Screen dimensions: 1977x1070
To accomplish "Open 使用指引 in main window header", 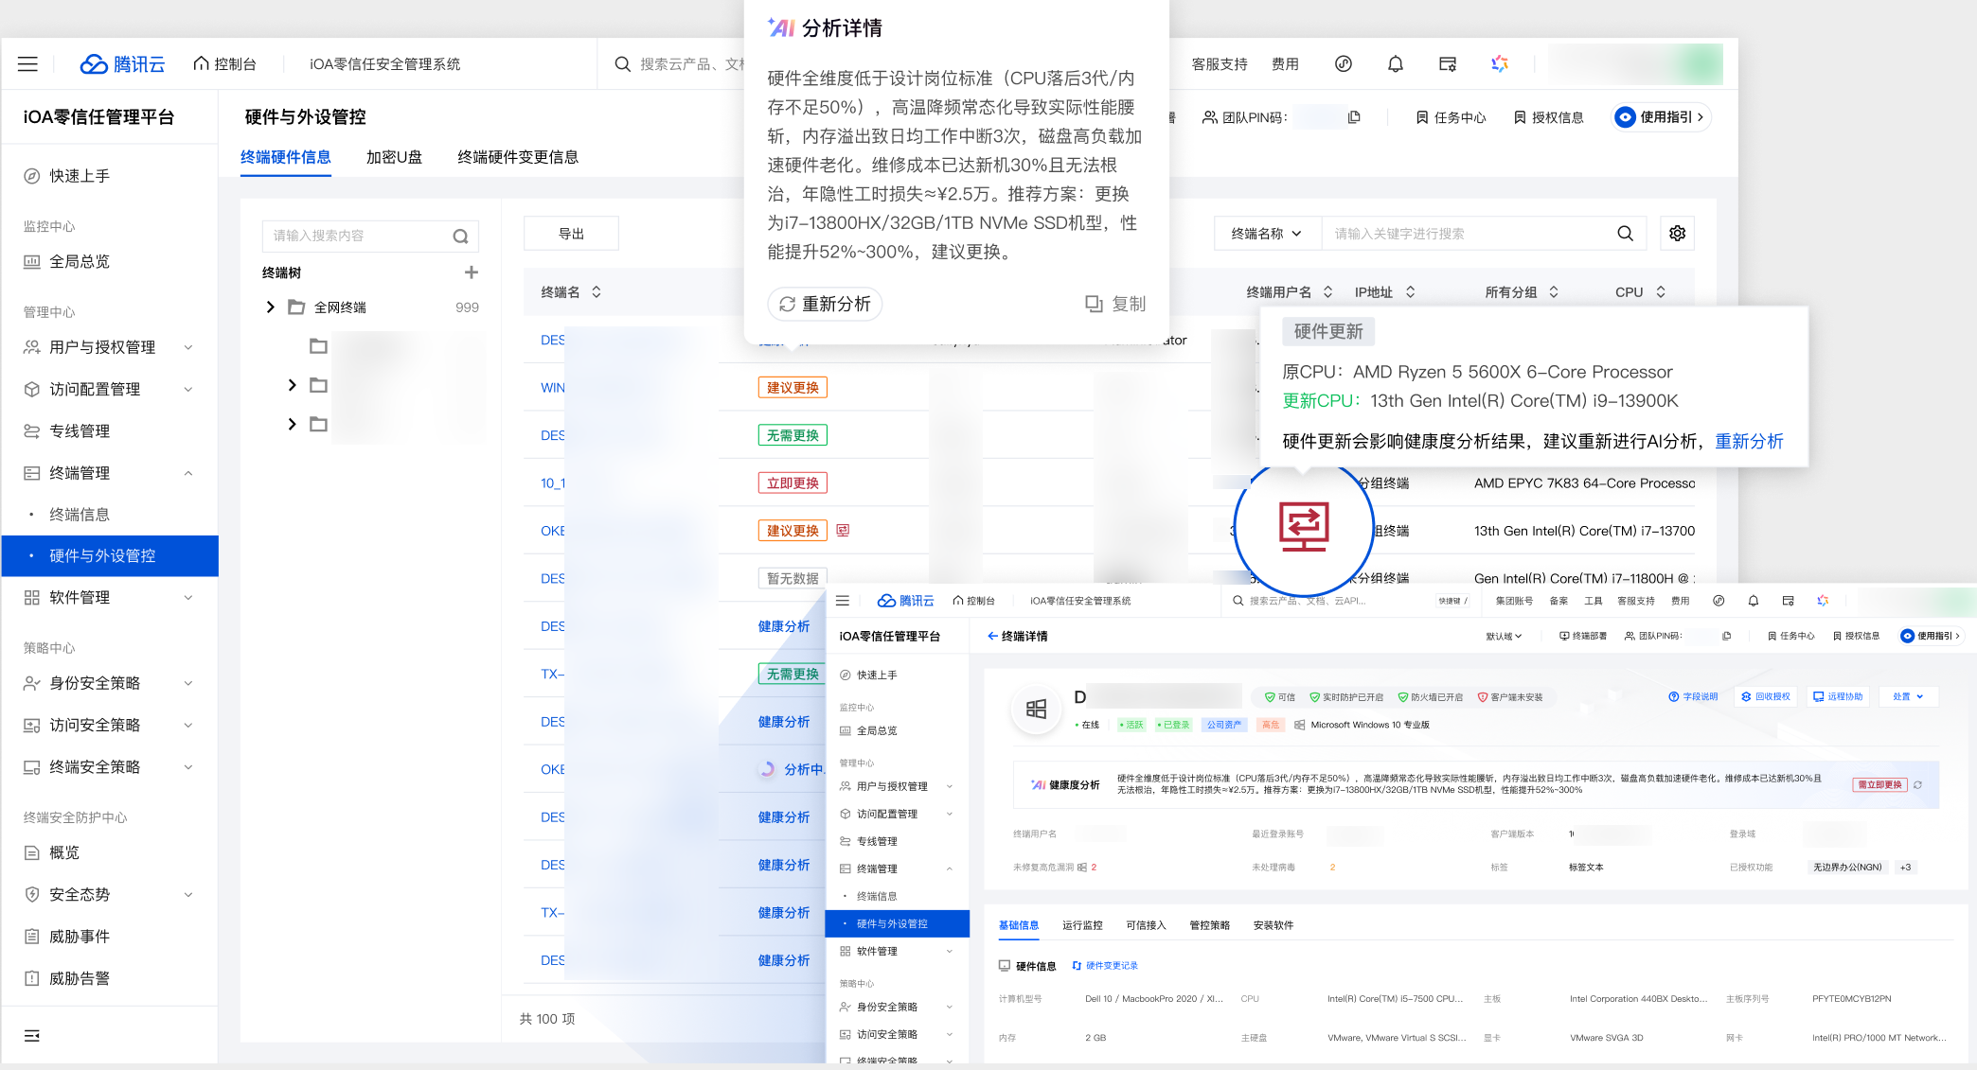I will point(1662,117).
